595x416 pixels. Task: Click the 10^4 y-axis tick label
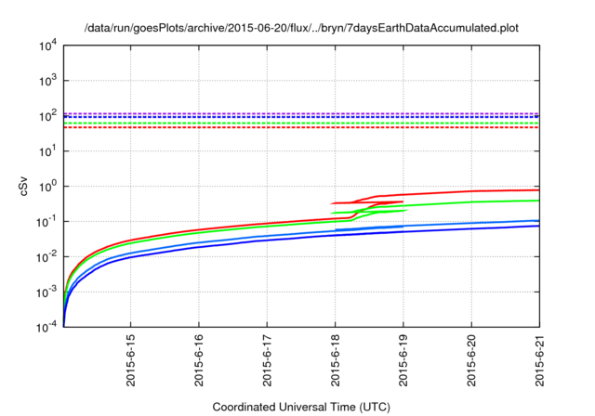pos(46,45)
